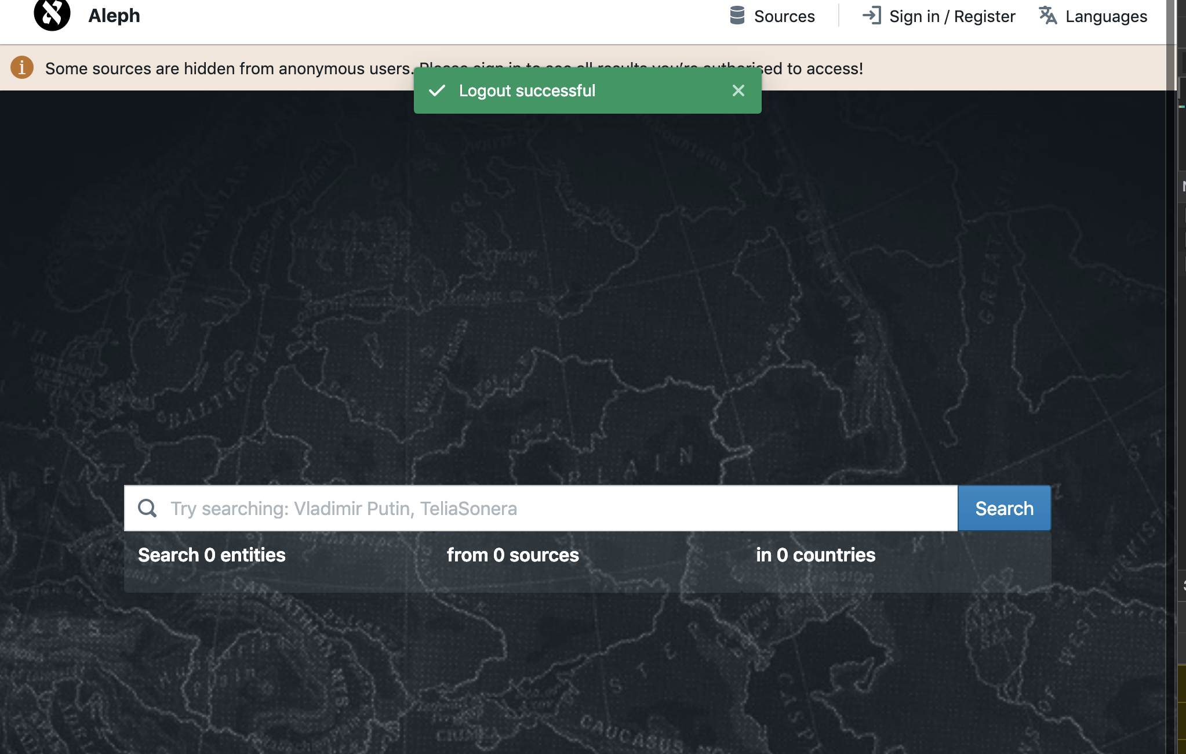This screenshot has width=1186, height=754.
Task: Click the sign-in arrow icon
Action: tap(871, 16)
